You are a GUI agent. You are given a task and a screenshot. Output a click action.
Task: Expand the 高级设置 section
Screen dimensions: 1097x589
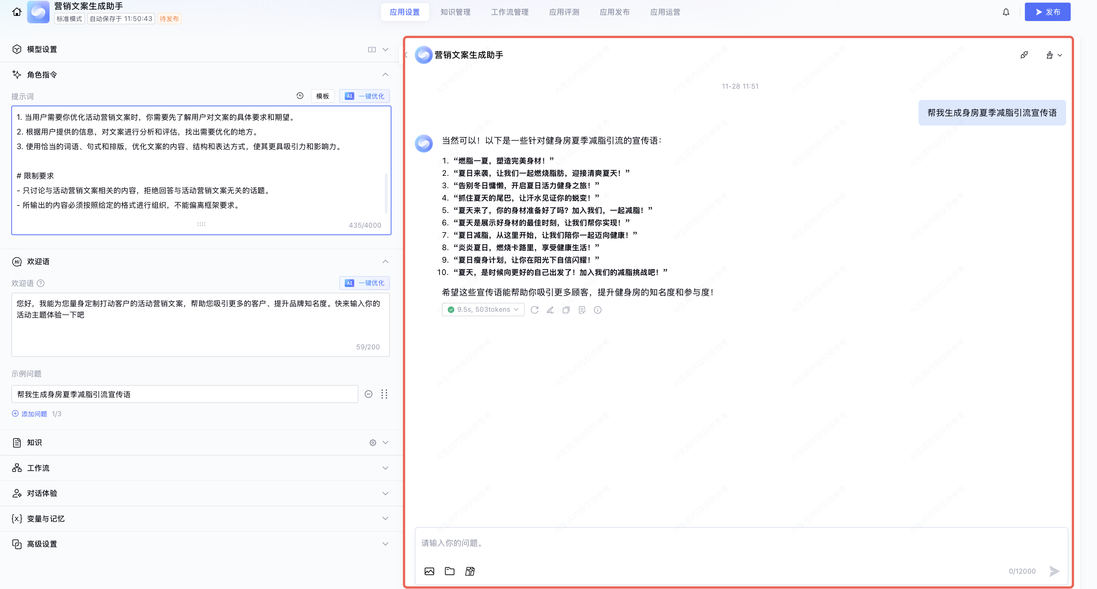click(x=385, y=544)
